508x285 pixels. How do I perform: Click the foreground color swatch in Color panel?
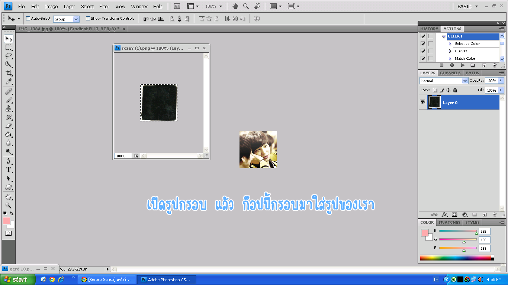click(x=424, y=233)
